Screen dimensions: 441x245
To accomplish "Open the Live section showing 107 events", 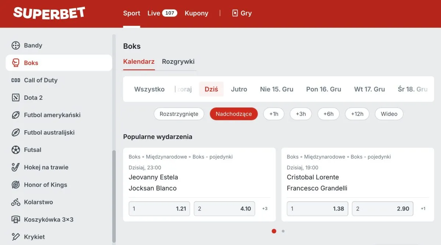I will pyautogui.click(x=162, y=13).
